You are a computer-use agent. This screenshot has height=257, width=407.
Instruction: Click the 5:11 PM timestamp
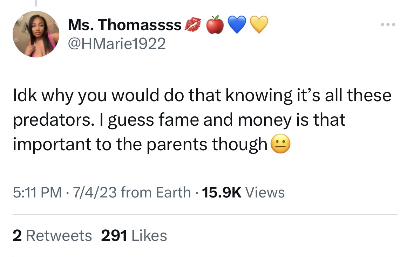click(38, 192)
